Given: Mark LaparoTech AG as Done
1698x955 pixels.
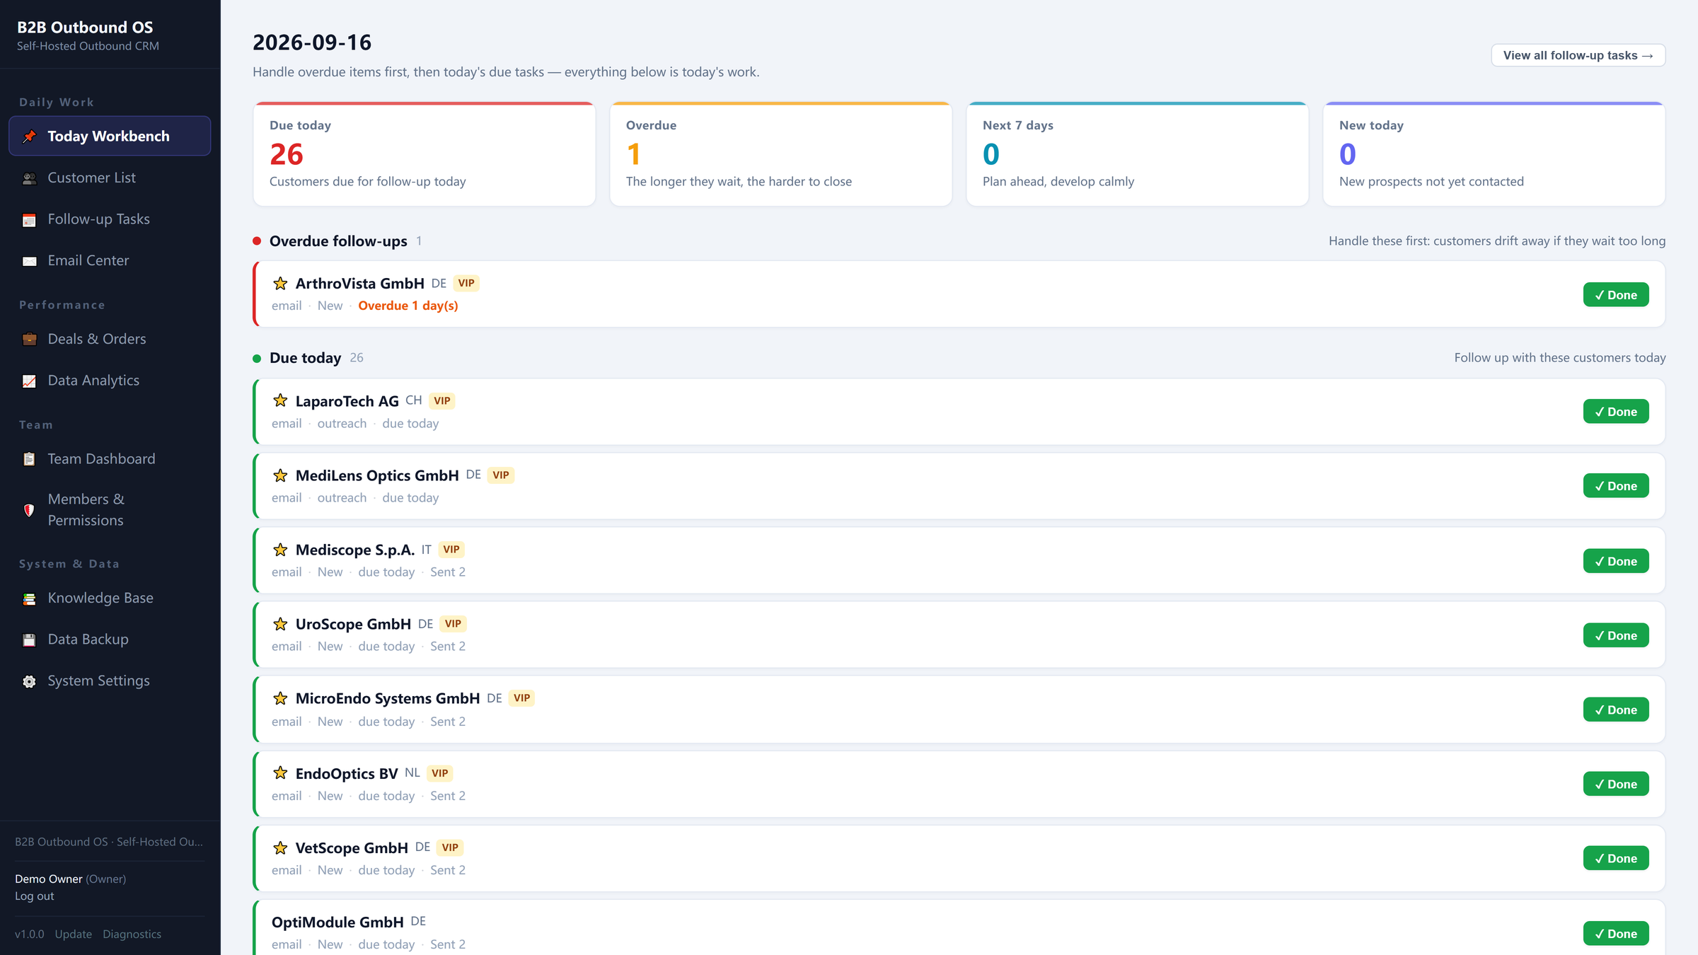Looking at the screenshot, I should [1616, 412].
